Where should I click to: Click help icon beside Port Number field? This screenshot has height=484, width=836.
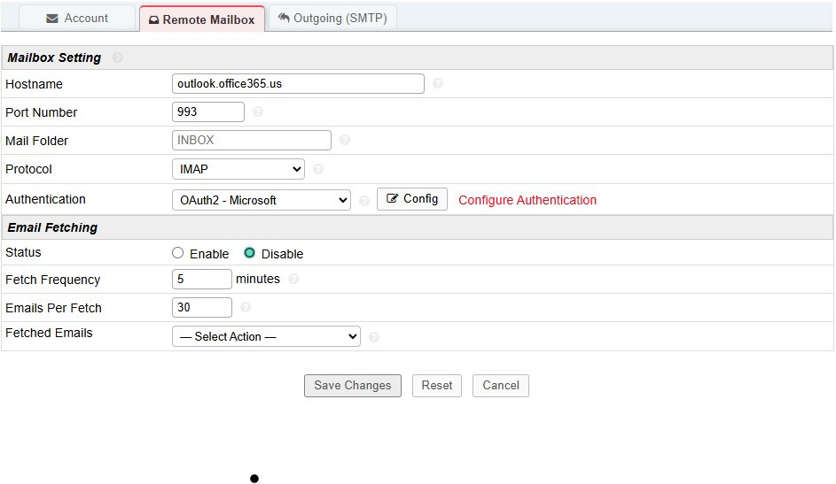[x=258, y=112]
